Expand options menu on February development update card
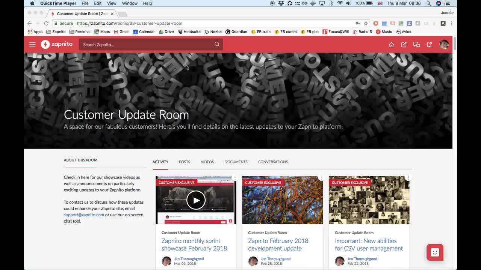The height and width of the screenshot is (270, 481). pos(321,178)
